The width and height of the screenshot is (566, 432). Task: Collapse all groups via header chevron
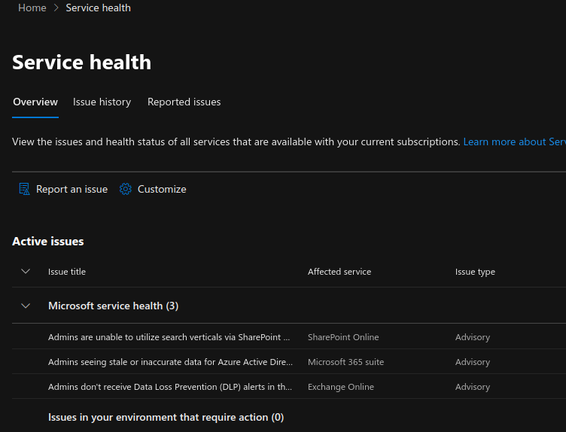[26, 272]
